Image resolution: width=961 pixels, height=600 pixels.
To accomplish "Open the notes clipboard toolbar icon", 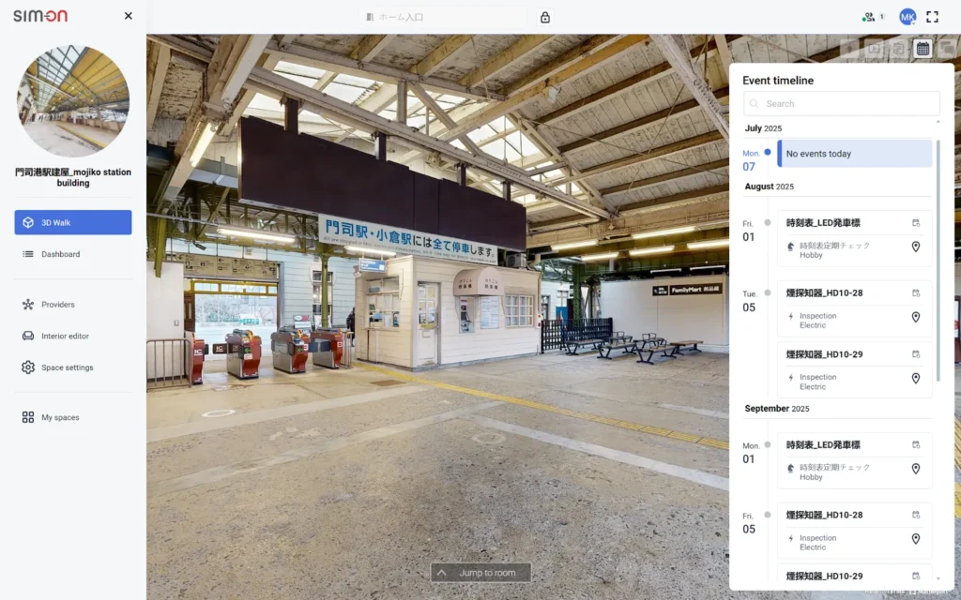I will (898, 48).
